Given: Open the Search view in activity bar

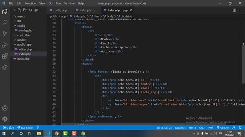Looking at the screenshot, I should tap(5, 22).
